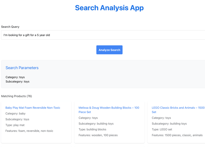205x147 pixels.
Task: Focus the Search Query input field
Action: click(x=103, y=35)
